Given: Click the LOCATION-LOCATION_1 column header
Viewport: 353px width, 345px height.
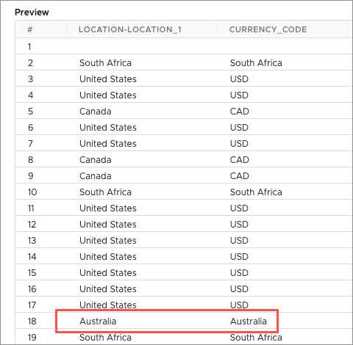Looking at the screenshot, I should (x=130, y=29).
